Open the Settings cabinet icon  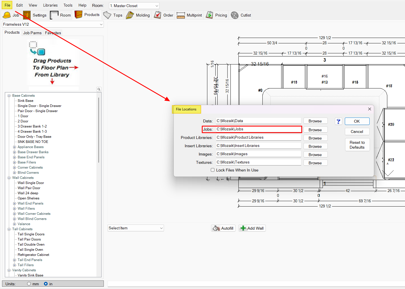point(27,15)
